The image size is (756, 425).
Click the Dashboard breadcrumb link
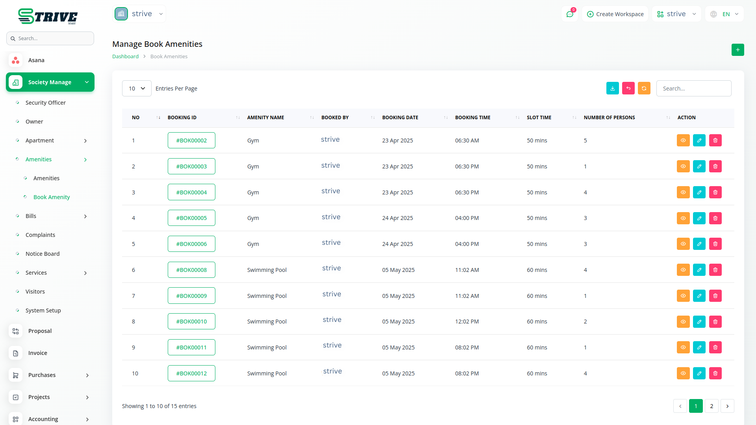point(125,57)
